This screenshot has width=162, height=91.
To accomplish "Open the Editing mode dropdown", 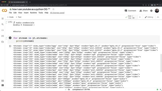I will [149, 17].
